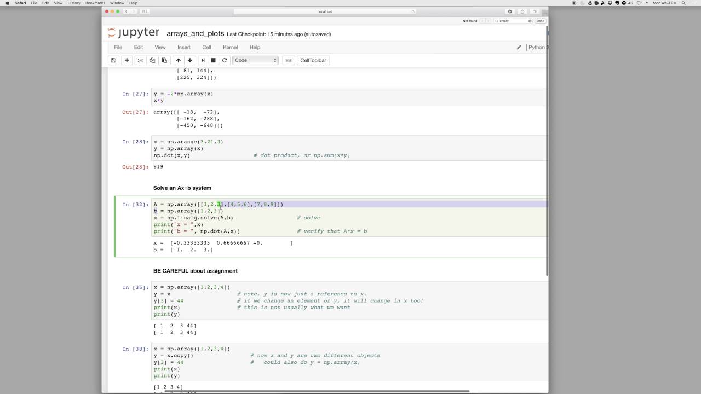Screen dimensions: 701x394
Task: Jump to the next find match
Action: click(x=489, y=21)
